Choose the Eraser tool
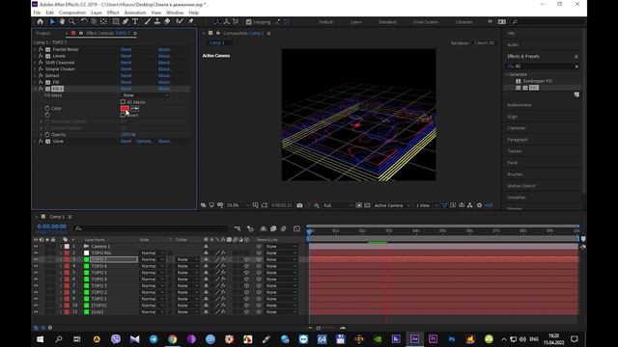The width and height of the screenshot is (618, 347). point(167,21)
